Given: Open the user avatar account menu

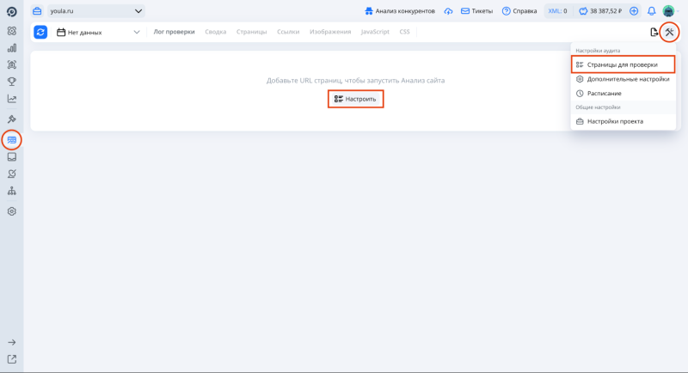Looking at the screenshot, I should pyautogui.click(x=668, y=11).
